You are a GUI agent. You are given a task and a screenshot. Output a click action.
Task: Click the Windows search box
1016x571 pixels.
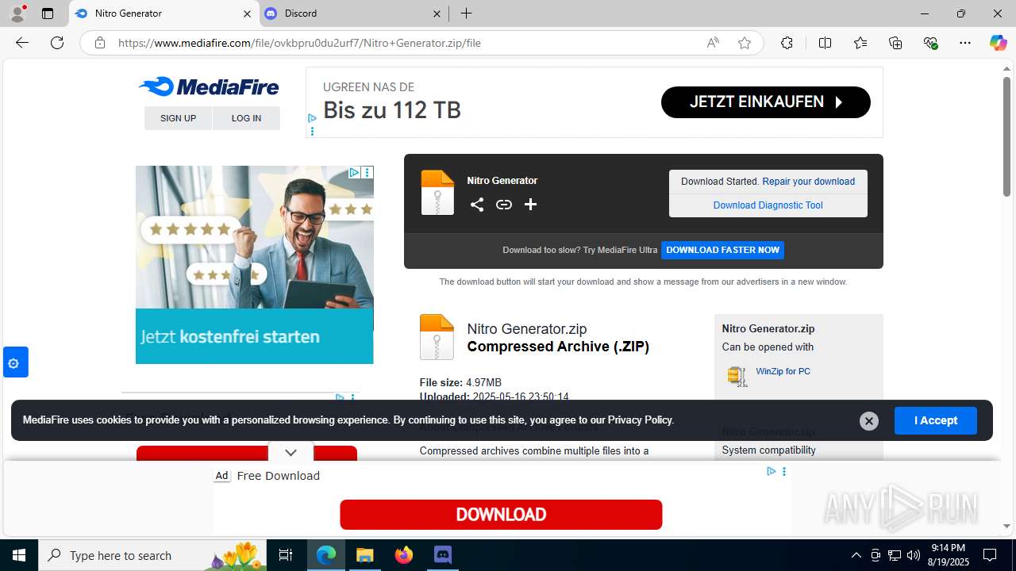[x=154, y=555]
